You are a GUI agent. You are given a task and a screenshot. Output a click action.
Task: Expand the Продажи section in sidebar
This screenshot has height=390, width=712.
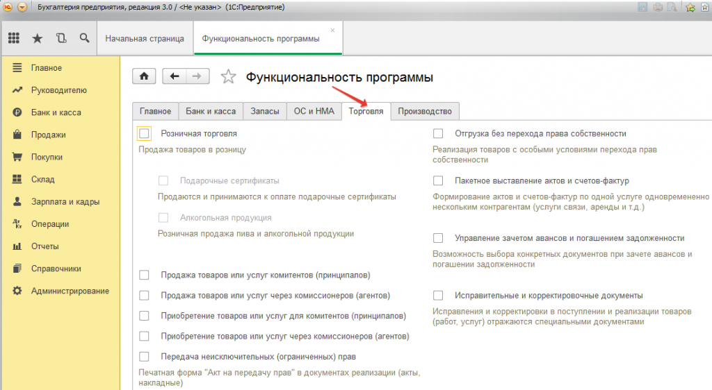pyautogui.click(x=48, y=135)
